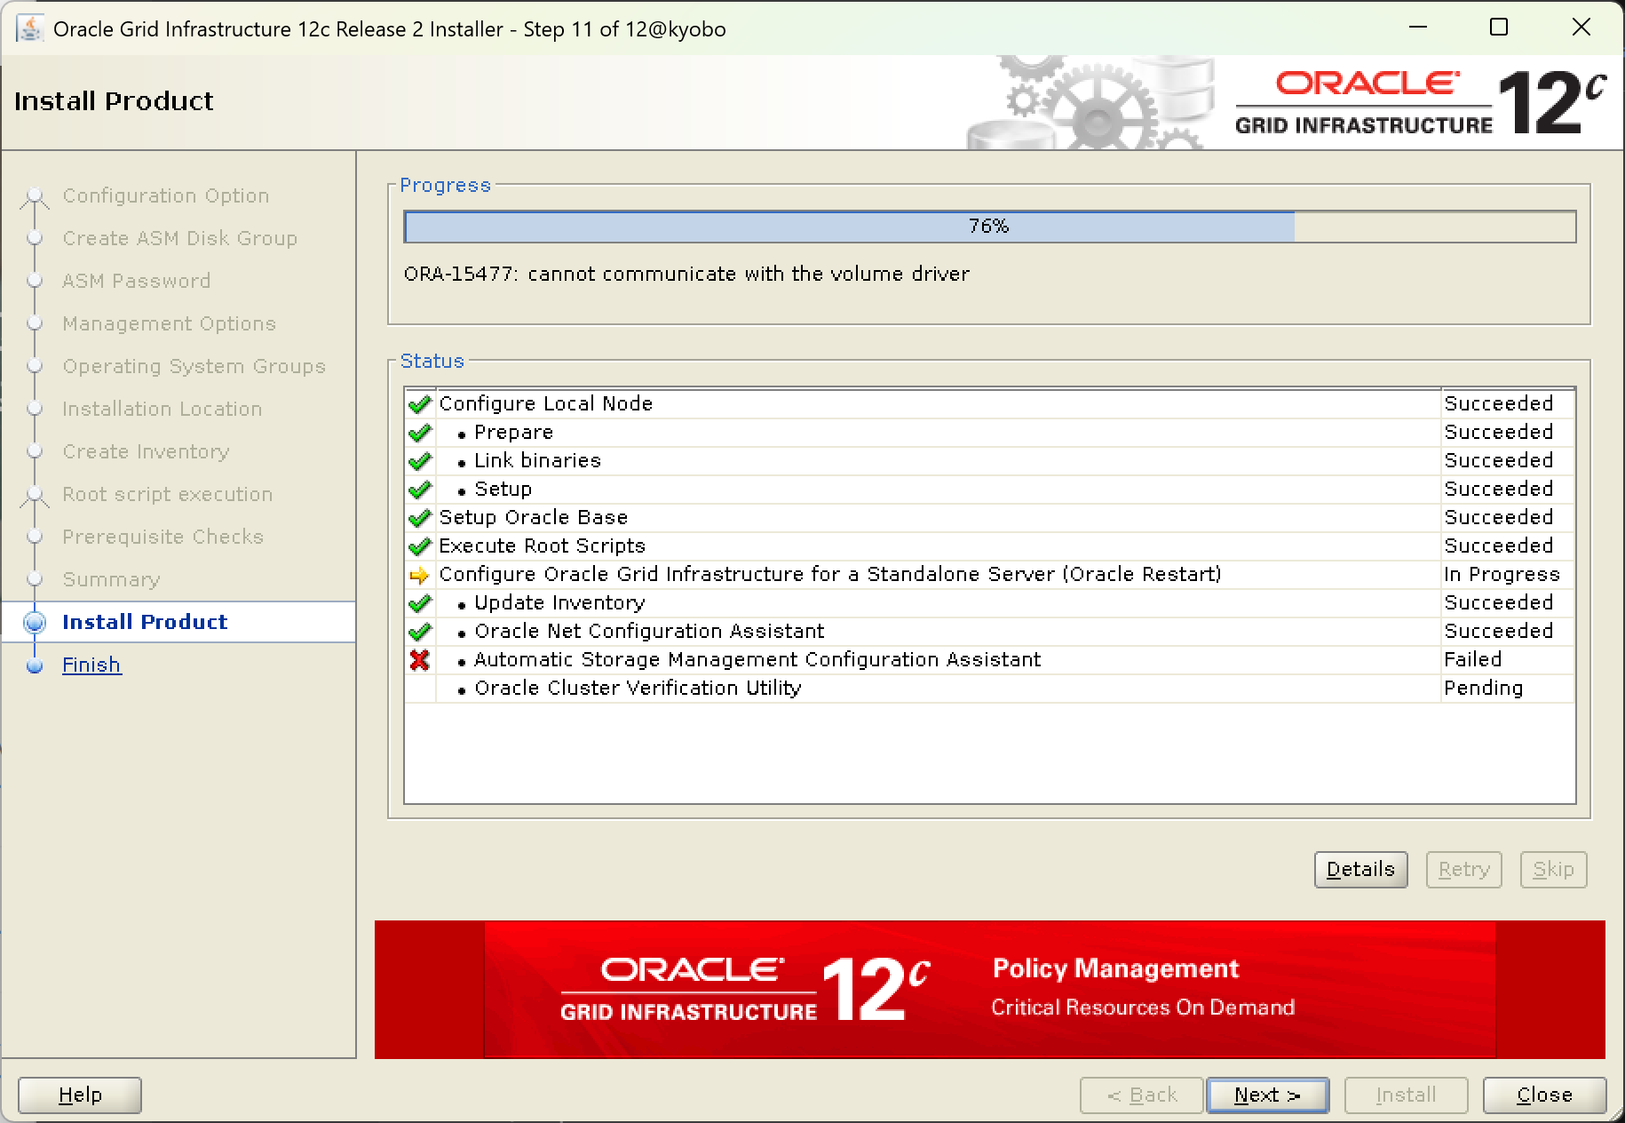1625x1123 pixels.
Task: Jump to the Finish step link
Action: 91,665
